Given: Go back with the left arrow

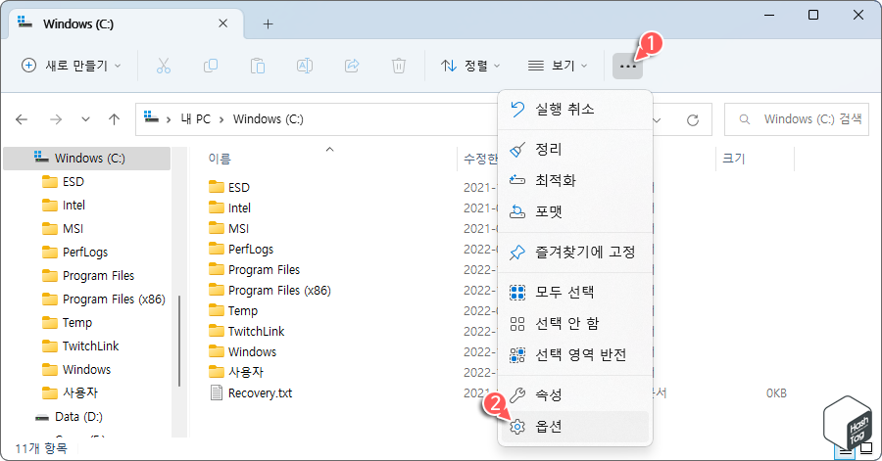Looking at the screenshot, I should click(22, 119).
